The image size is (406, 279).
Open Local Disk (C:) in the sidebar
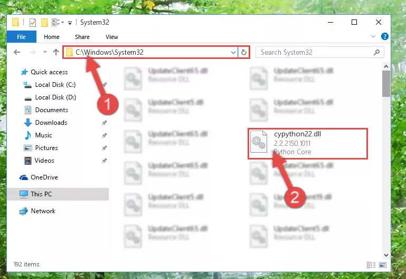click(55, 85)
